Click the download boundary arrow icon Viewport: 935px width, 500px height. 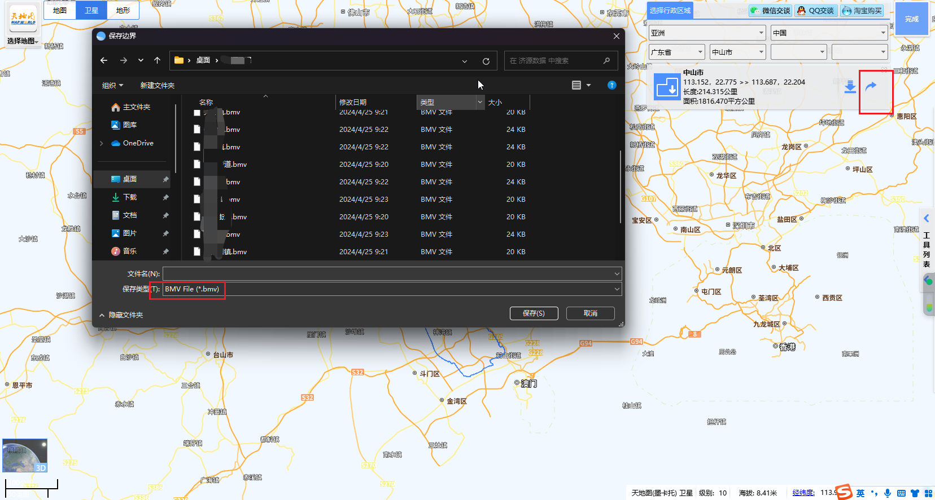pos(850,87)
